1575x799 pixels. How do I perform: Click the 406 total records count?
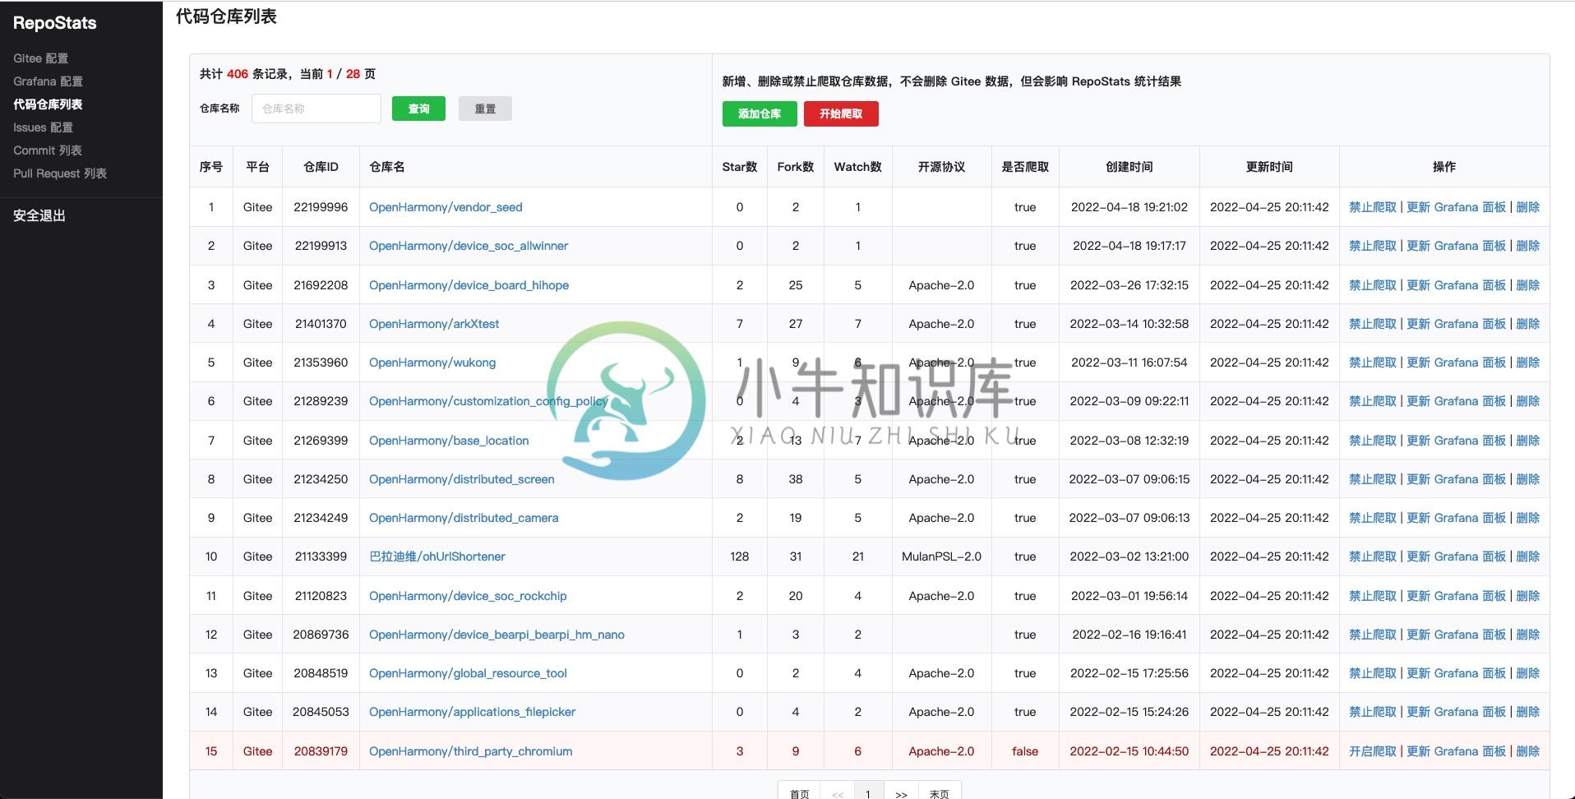point(238,74)
